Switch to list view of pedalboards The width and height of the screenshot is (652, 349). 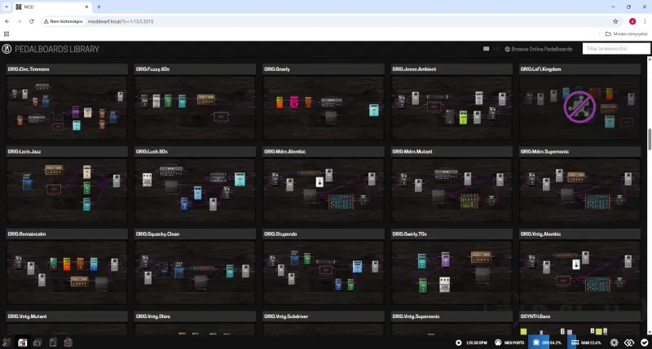(x=496, y=50)
